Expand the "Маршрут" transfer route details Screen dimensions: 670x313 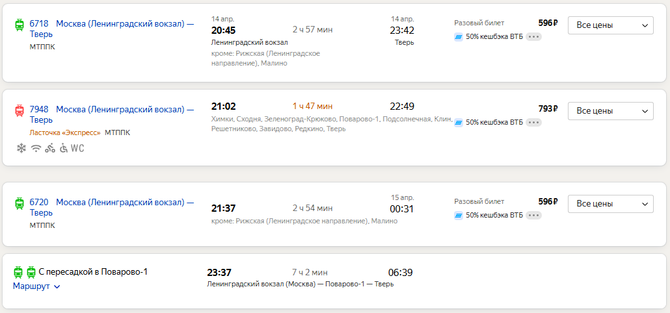36,286
